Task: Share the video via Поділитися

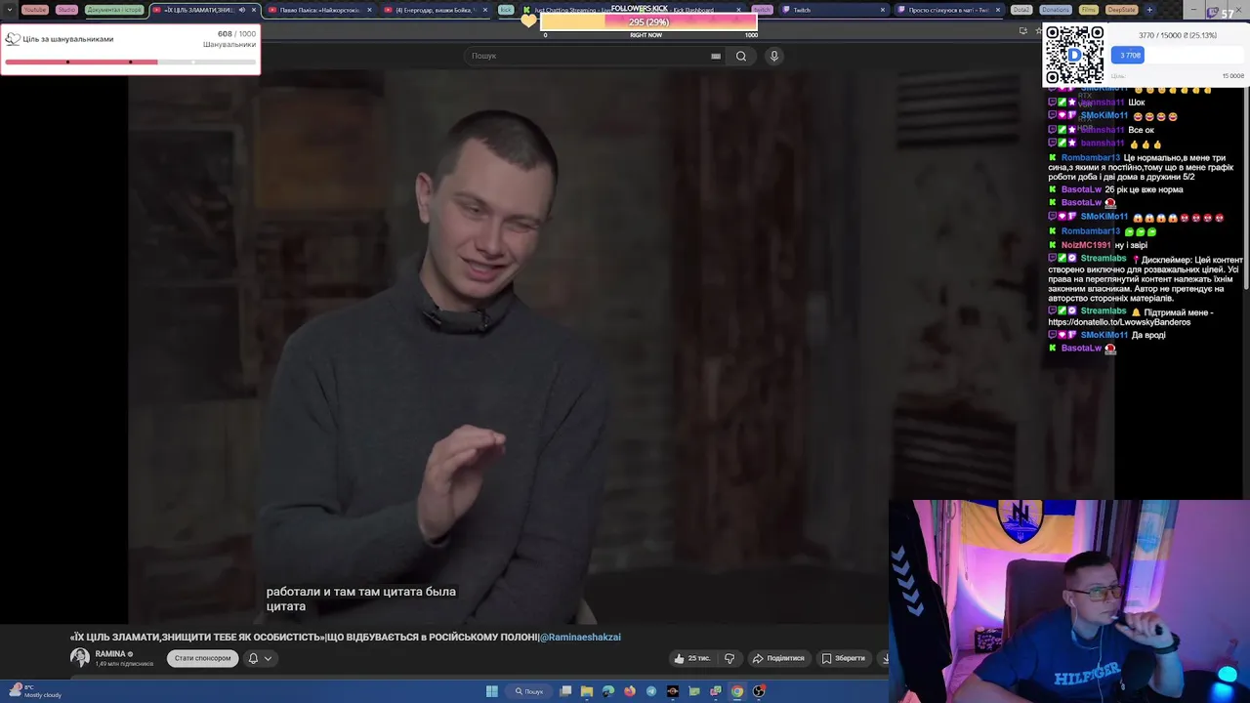Action: pos(778,658)
